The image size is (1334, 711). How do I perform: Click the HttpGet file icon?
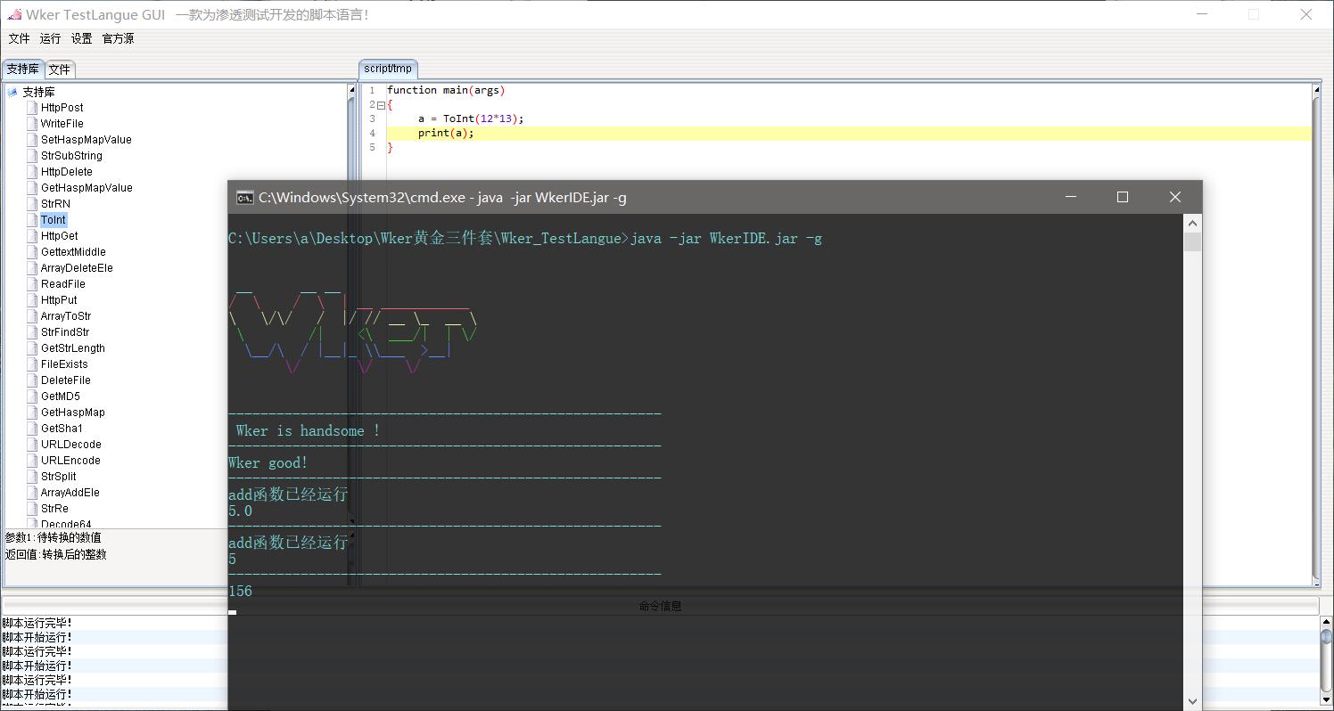32,236
